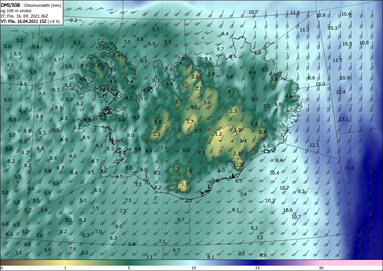Click the value "9.4" north of Iceland
383x271 pixels.
click(x=225, y=34)
